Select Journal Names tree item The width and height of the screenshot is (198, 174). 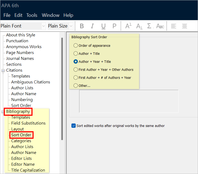tap(20, 58)
